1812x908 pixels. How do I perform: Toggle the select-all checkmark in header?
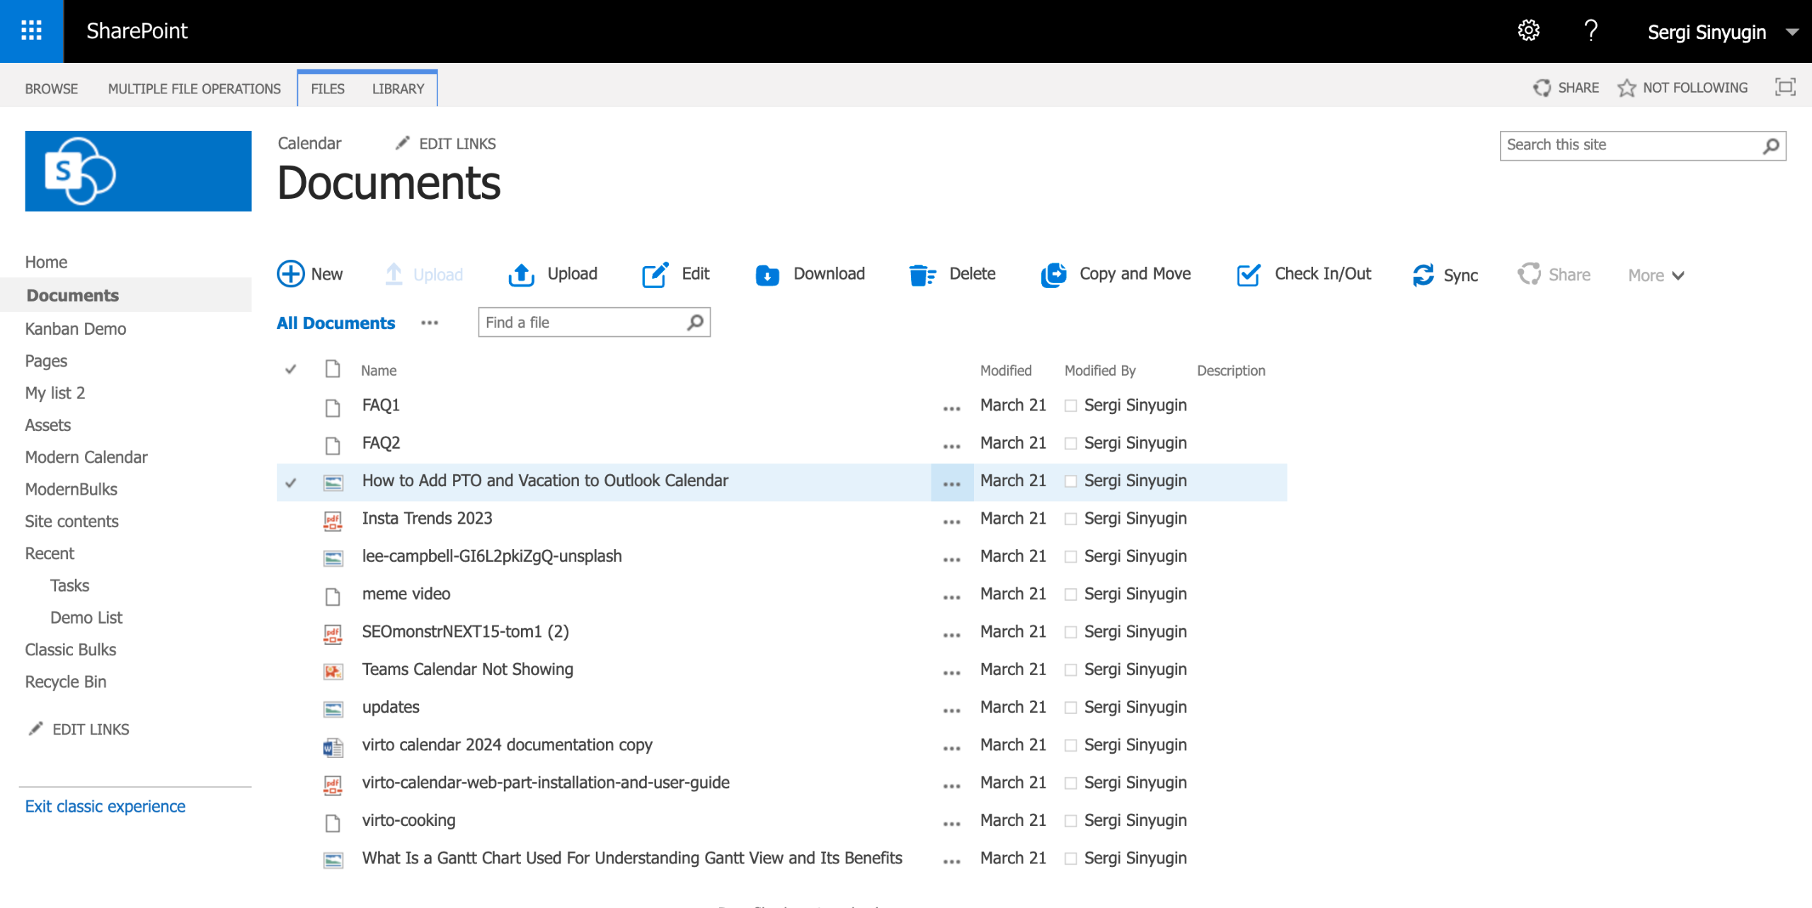(290, 369)
